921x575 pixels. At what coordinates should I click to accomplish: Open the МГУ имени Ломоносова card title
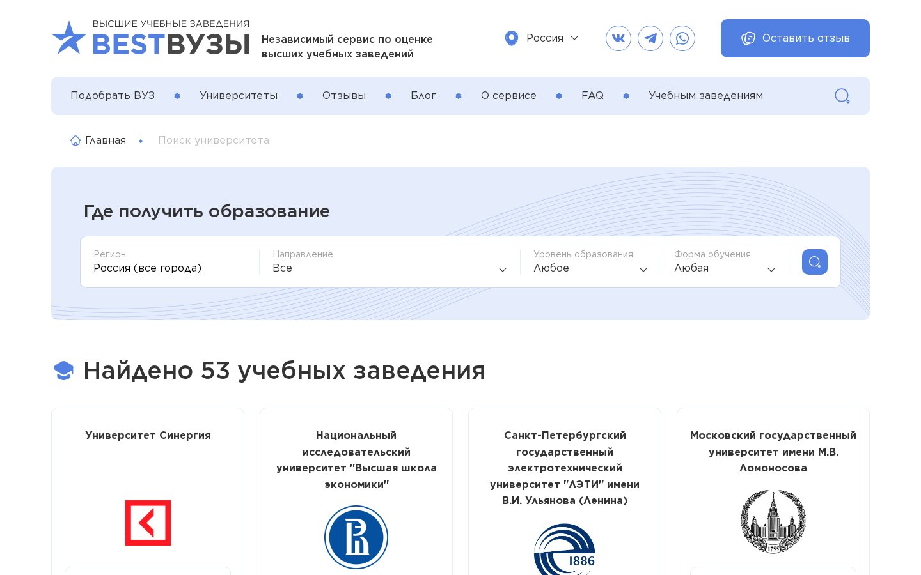click(x=773, y=452)
